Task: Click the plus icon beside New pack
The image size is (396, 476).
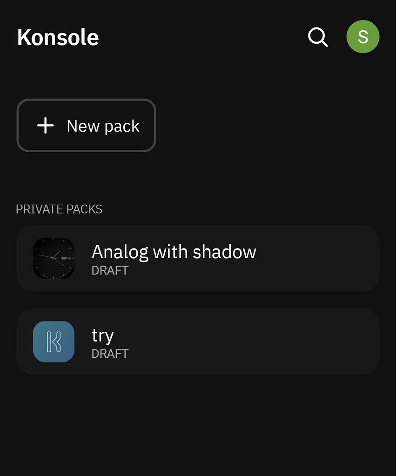Action: tap(46, 125)
